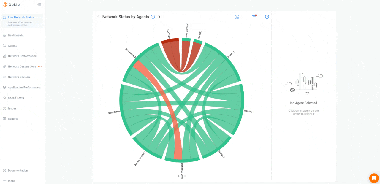Click the right chevron next to chart title

point(159,17)
